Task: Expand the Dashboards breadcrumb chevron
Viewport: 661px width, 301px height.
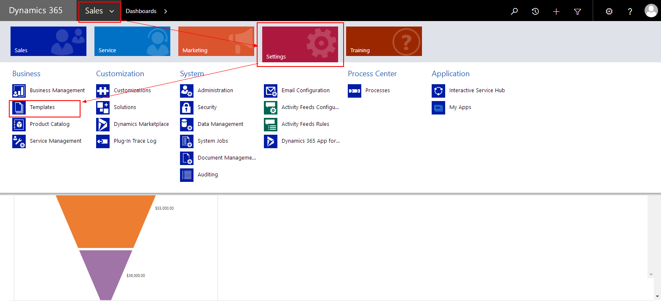Action: (166, 11)
